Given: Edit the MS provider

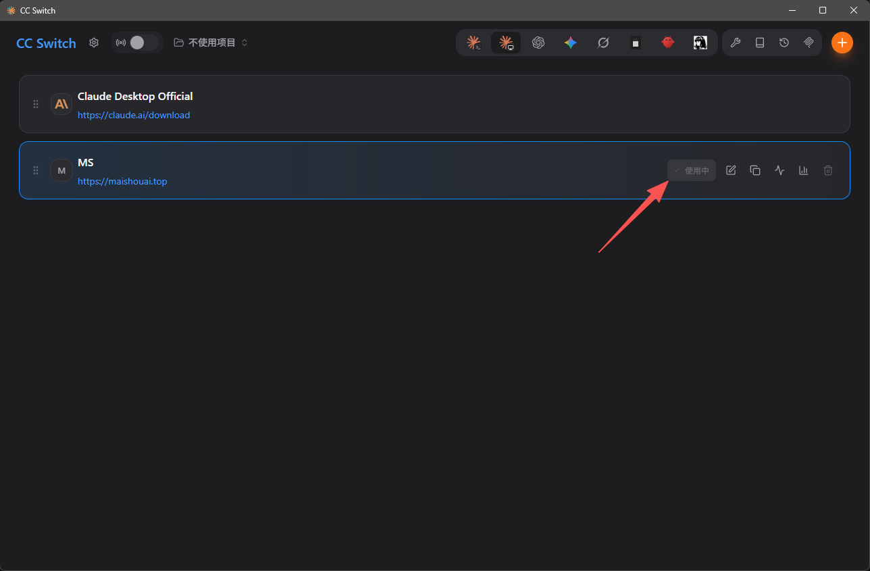Looking at the screenshot, I should [731, 170].
